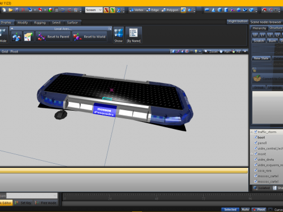Click the viewport Pan tool
The height and width of the screenshot is (212, 283).
225,51
